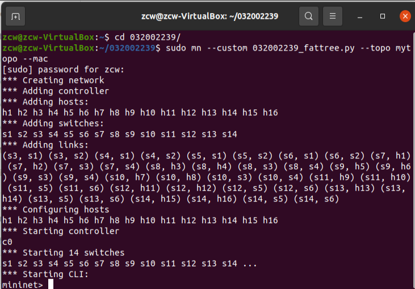Click the title bar text zcw@zcw-VirtualBox: ~/032002239

pos(209,16)
